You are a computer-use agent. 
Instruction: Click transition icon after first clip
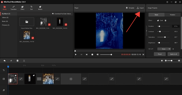coord(21,79)
